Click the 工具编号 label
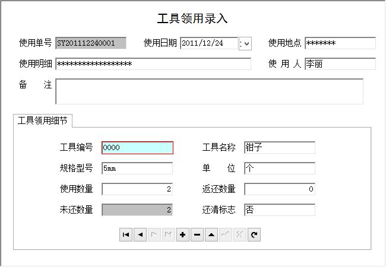Screen dimensions: 386x267 (77, 147)
